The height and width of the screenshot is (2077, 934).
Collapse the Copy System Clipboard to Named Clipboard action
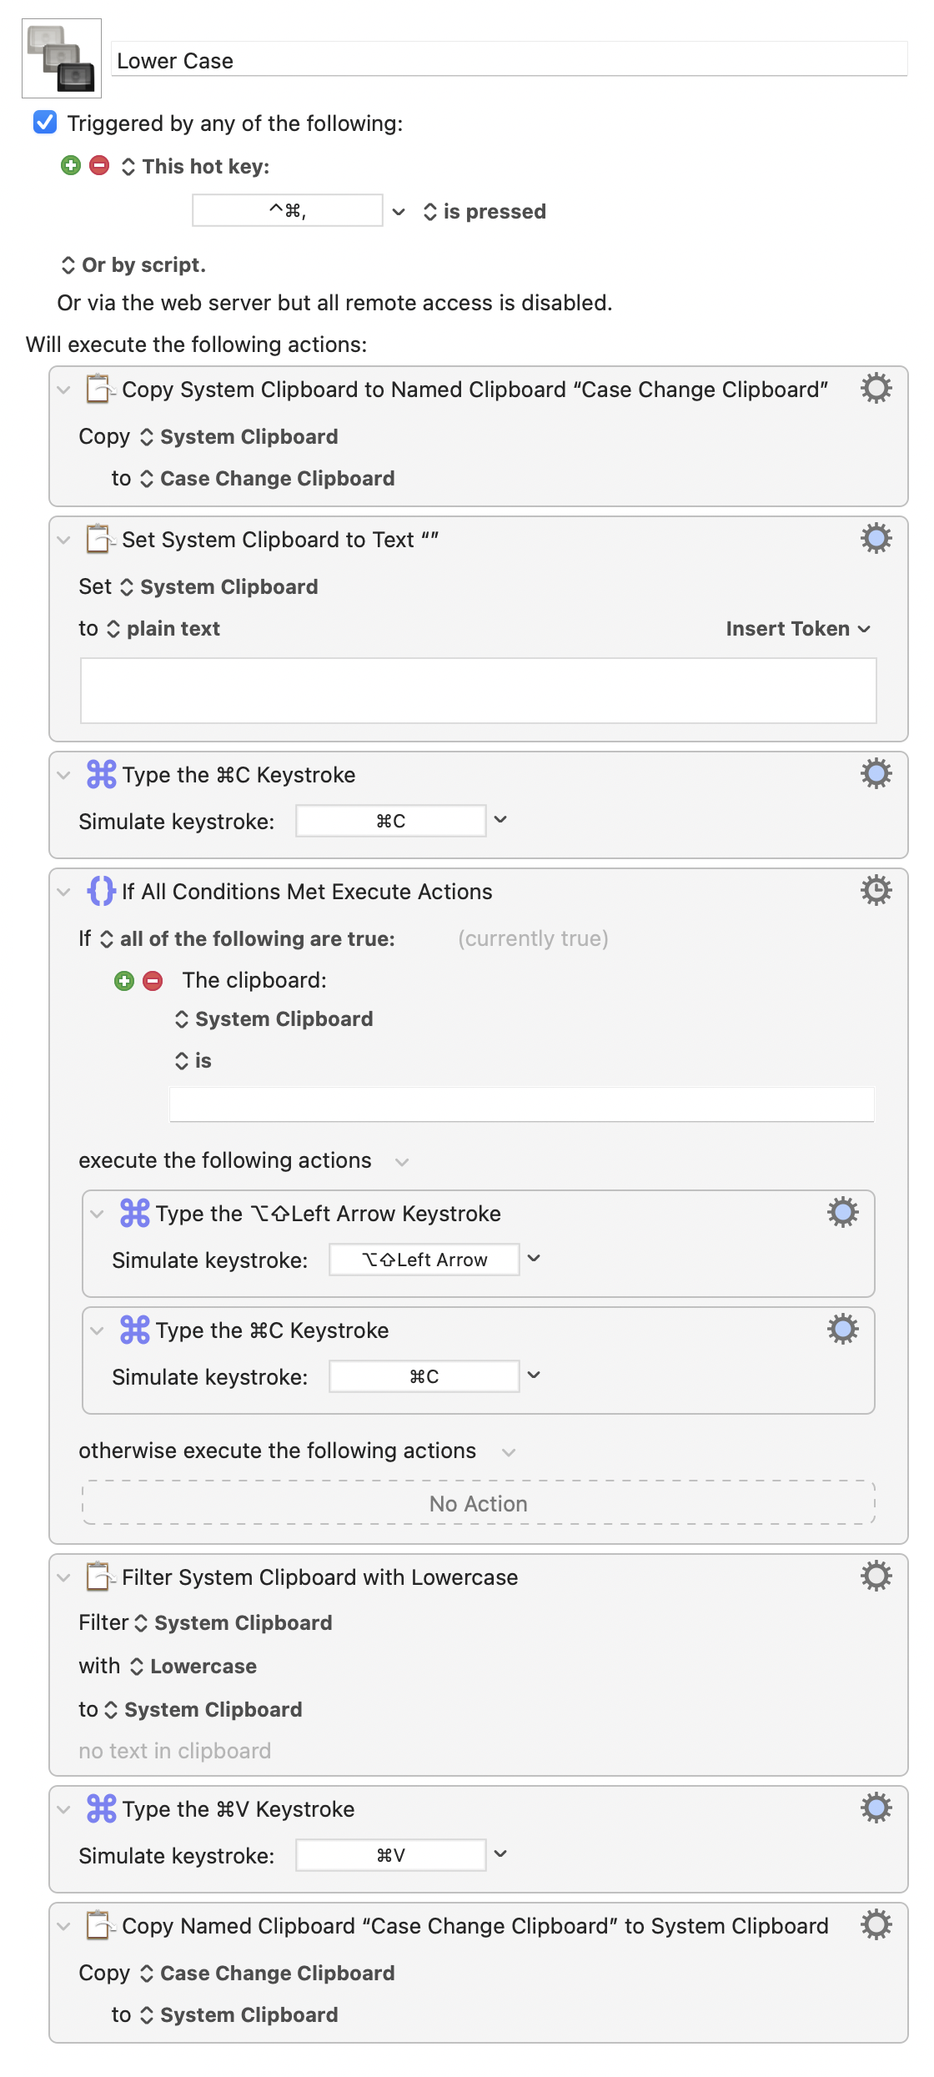(64, 390)
